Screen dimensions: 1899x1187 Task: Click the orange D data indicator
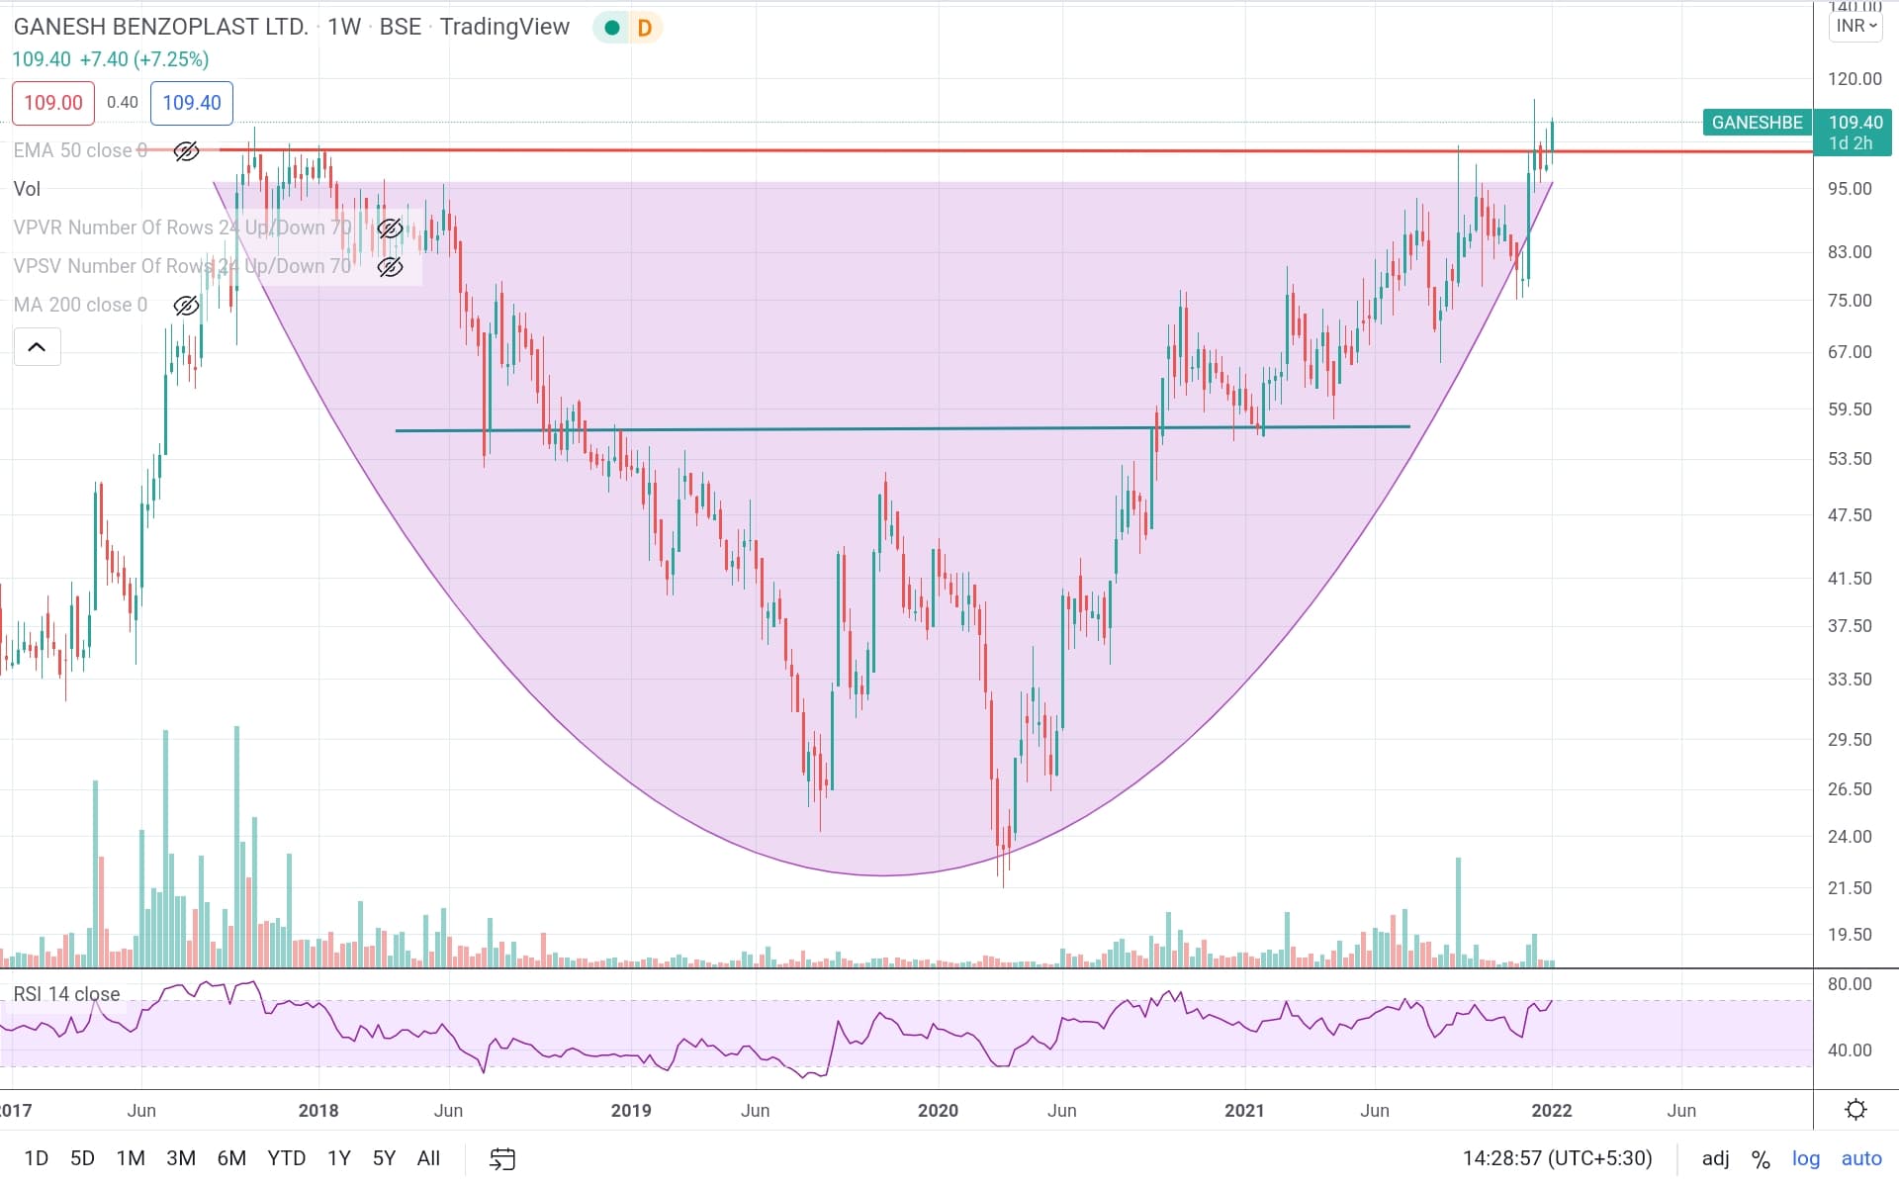pos(645,28)
